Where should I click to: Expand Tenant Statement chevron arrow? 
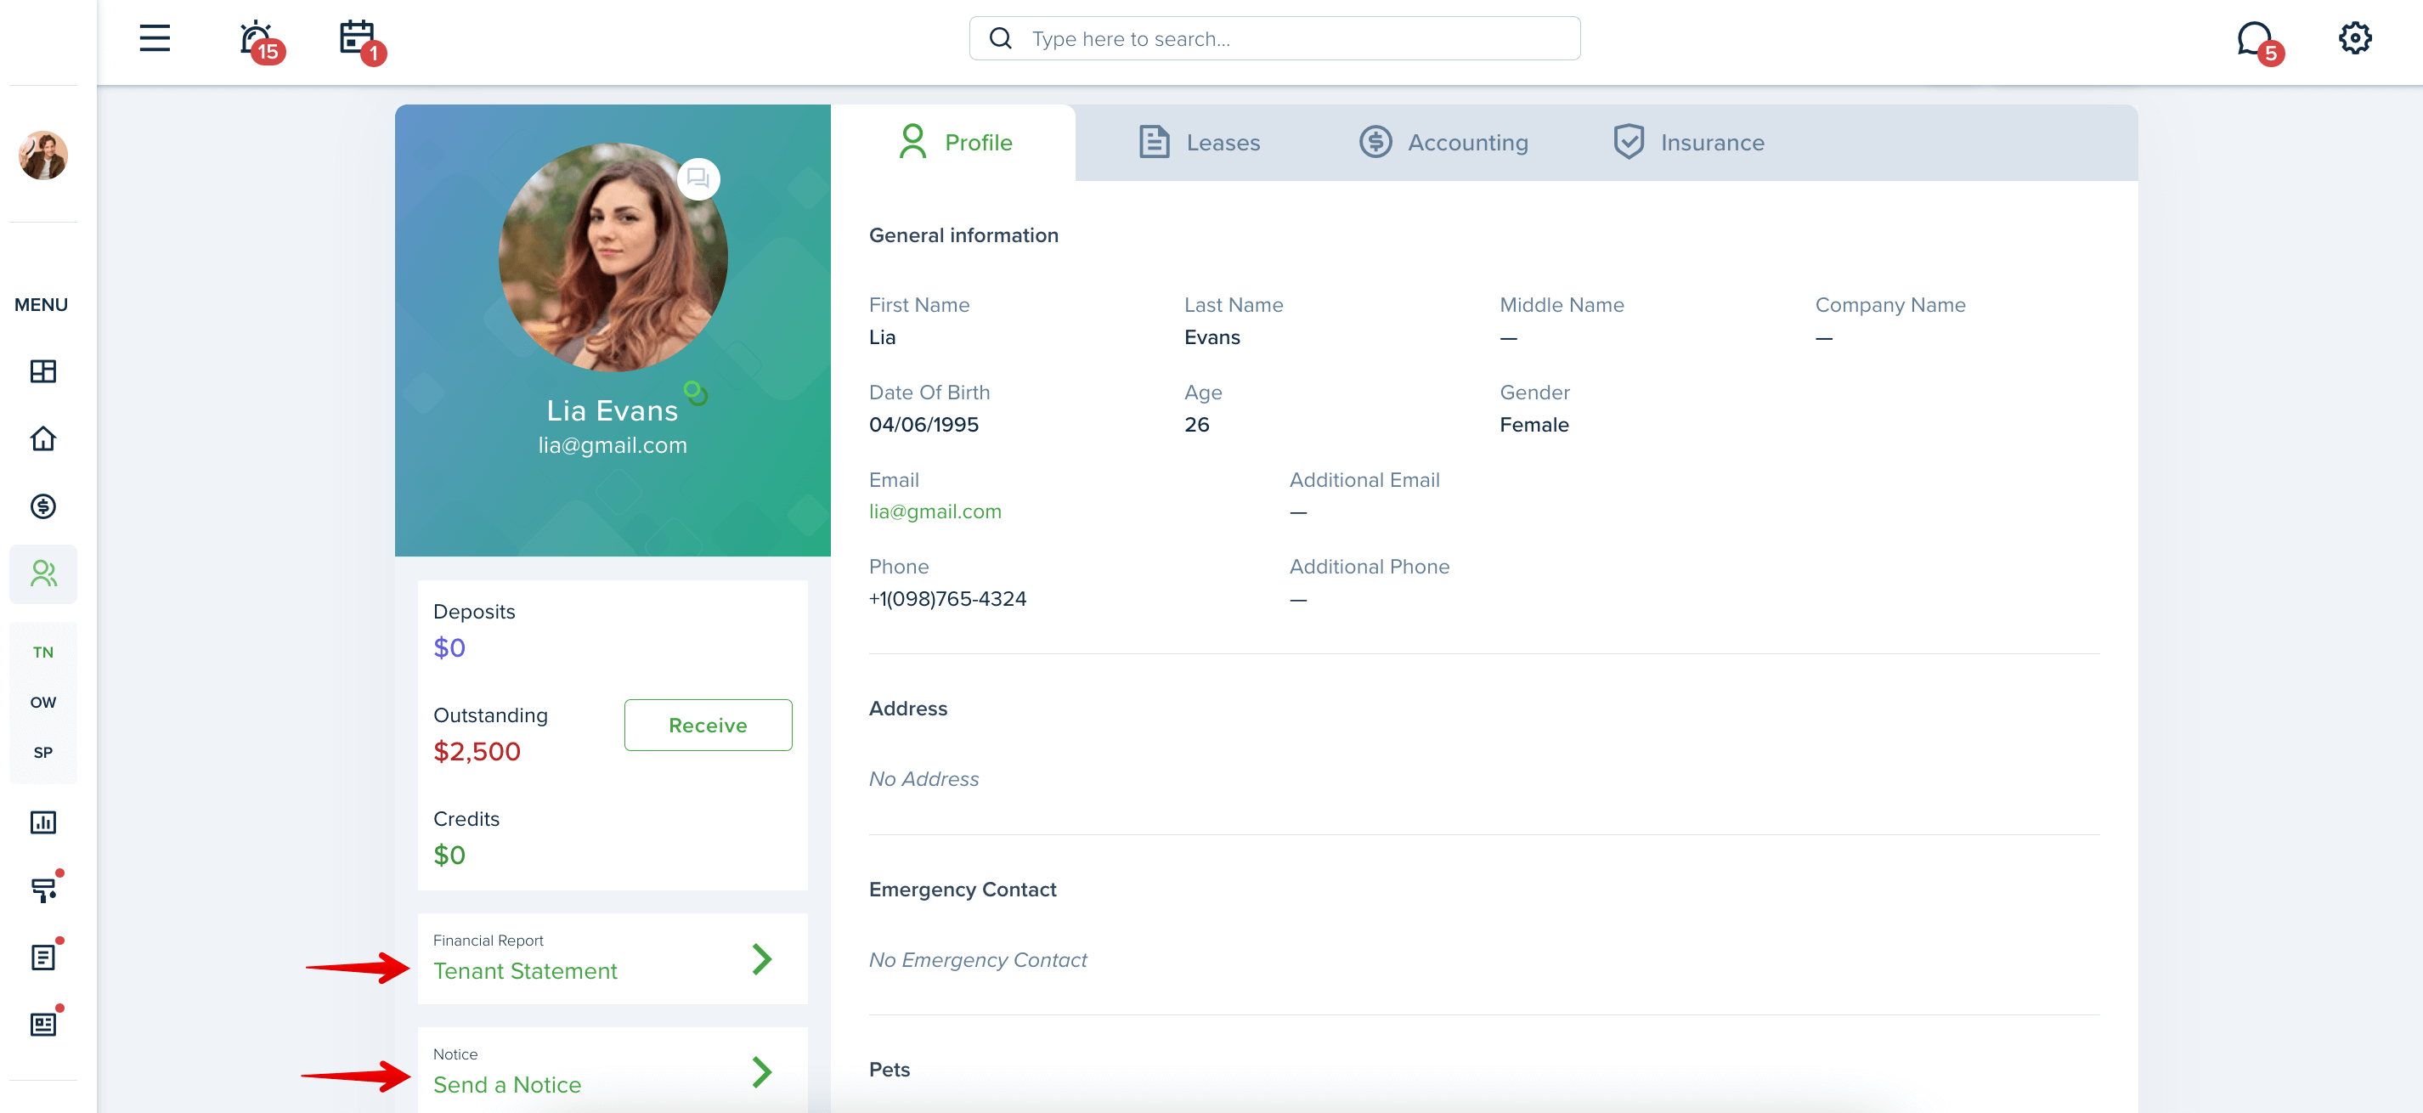pos(762,958)
